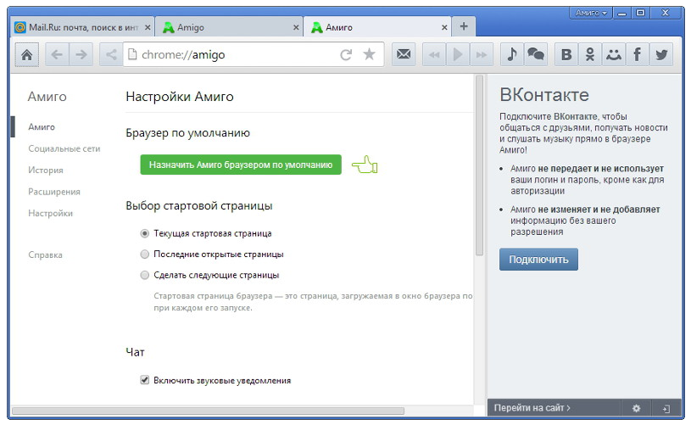Maximize the browser window

(x=640, y=14)
